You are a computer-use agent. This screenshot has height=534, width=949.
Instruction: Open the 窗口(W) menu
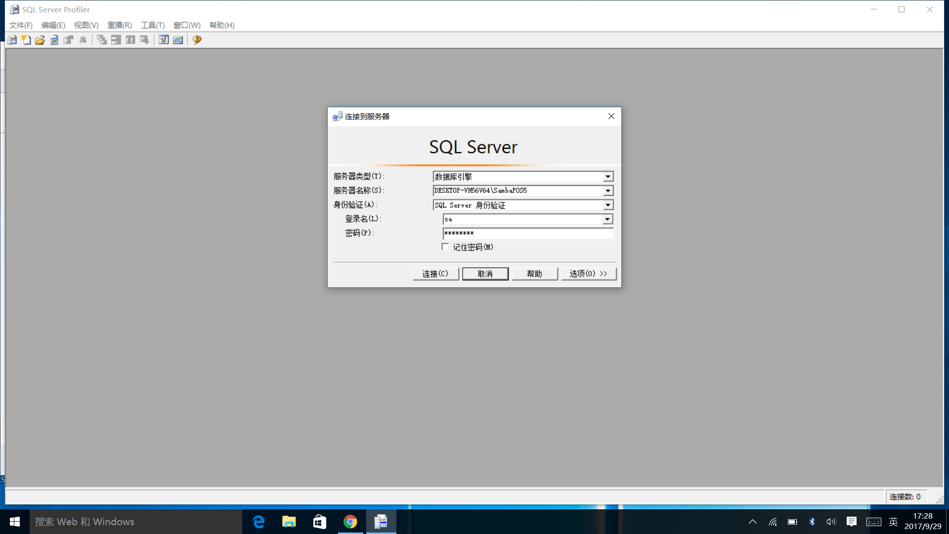[x=187, y=25]
